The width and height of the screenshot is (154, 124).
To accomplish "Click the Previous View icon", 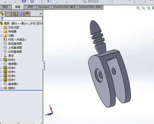I will point(149,8).
